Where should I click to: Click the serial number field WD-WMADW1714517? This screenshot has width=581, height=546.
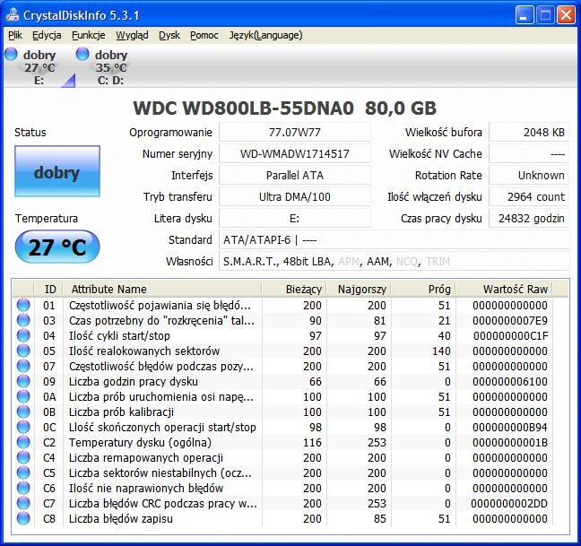point(295,153)
